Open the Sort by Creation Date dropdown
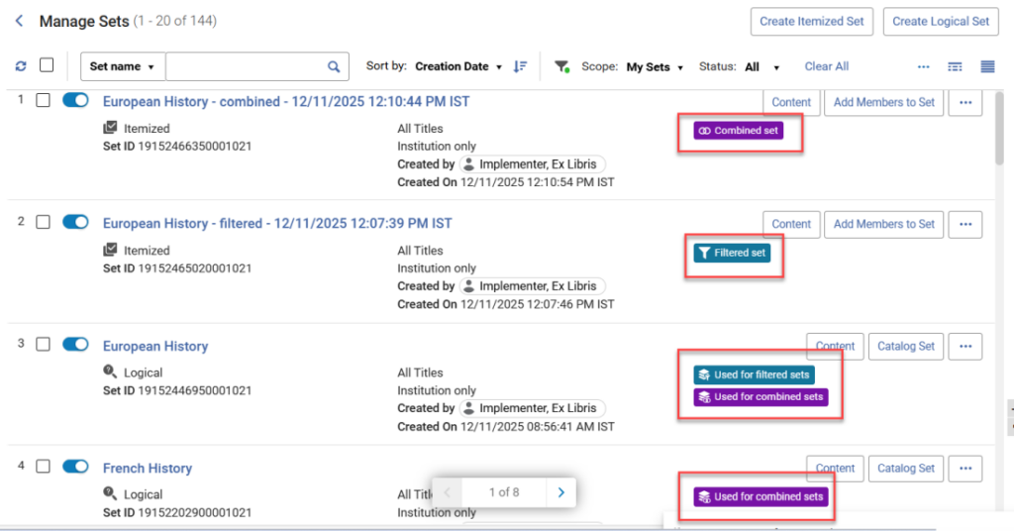The height and width of the screenshot is (531, 1014). click(x=458, y=66)
